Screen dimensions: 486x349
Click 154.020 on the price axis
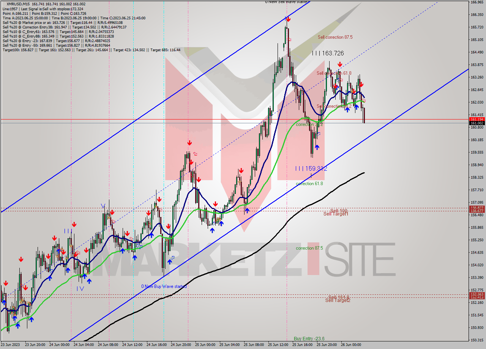[477, 265]
